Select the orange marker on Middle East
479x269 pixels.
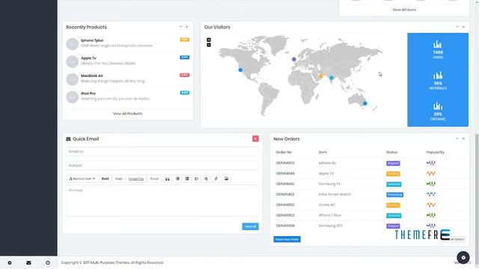pyautogui.click(x=320, y=76)
